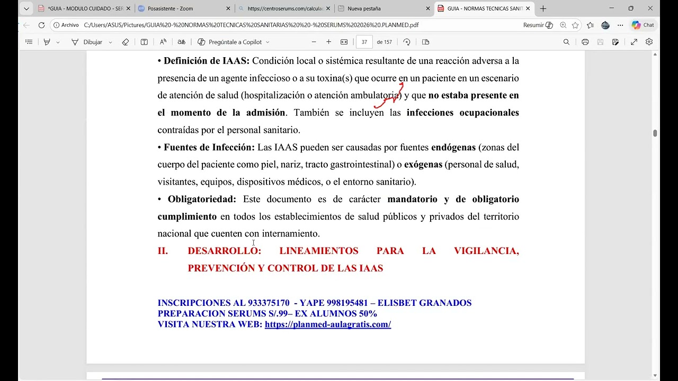Select the Dibujar draw tool

pos(87,42)
